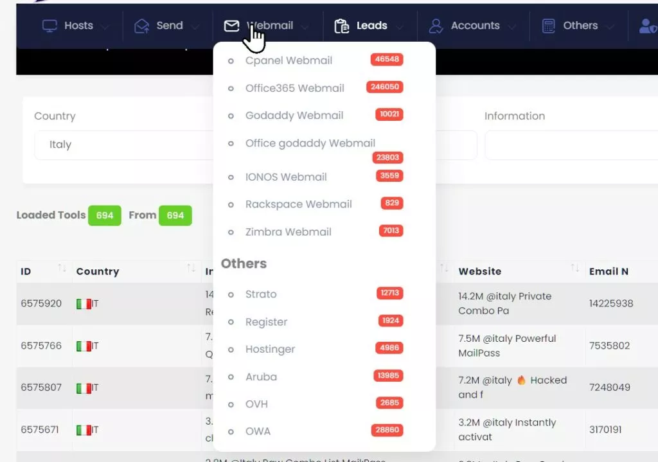
Task: Click the 46548 badge for Cpanel Webmail
Action: (387, 59)
